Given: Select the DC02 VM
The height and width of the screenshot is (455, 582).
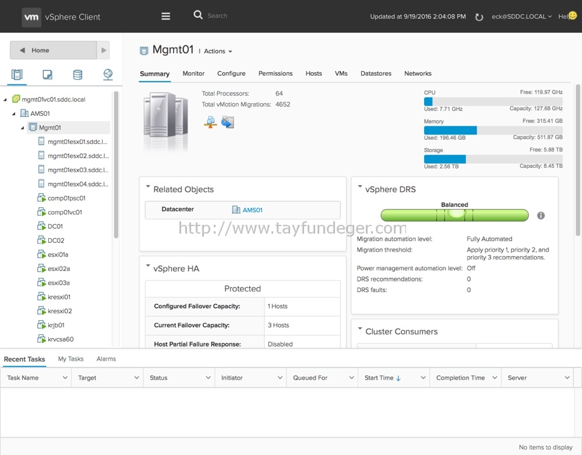Looking at the screenshot, I should [x=51, y=241].
